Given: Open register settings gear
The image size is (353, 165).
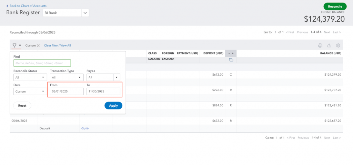Looking at the screenshot, I should click(x=338, y=46).
